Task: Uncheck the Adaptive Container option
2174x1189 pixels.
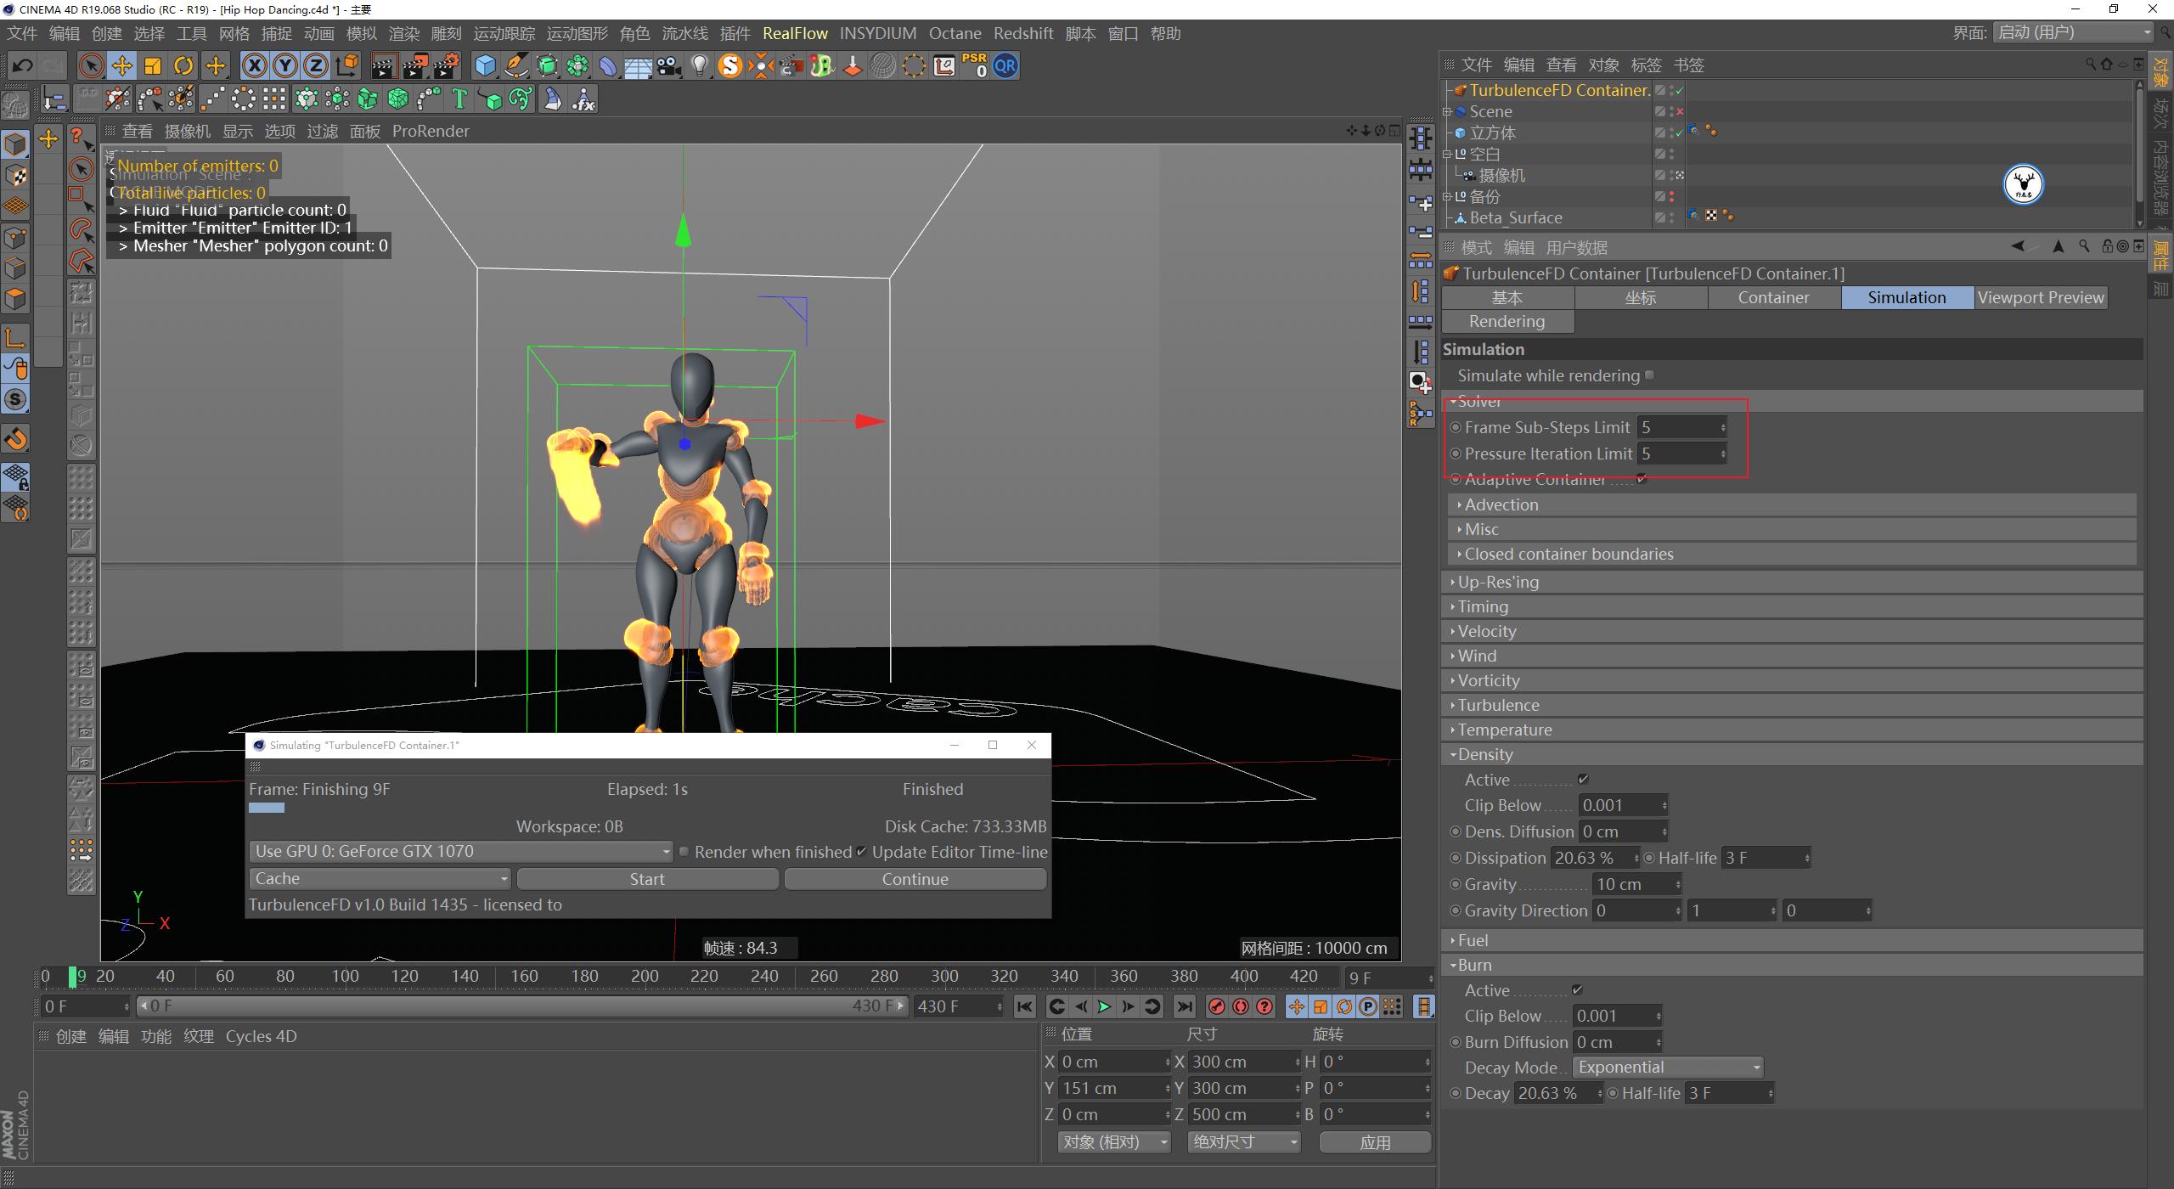Action: [x=1642, y=479]
